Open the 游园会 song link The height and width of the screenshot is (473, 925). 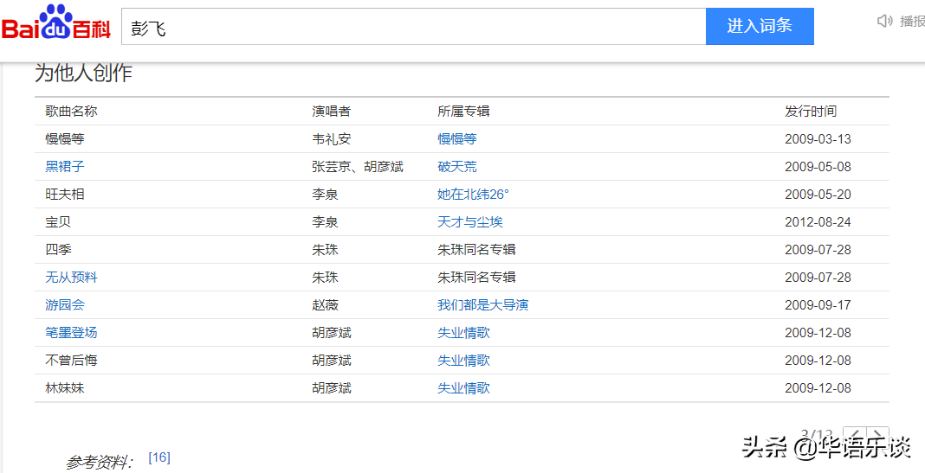coord(65,305)
